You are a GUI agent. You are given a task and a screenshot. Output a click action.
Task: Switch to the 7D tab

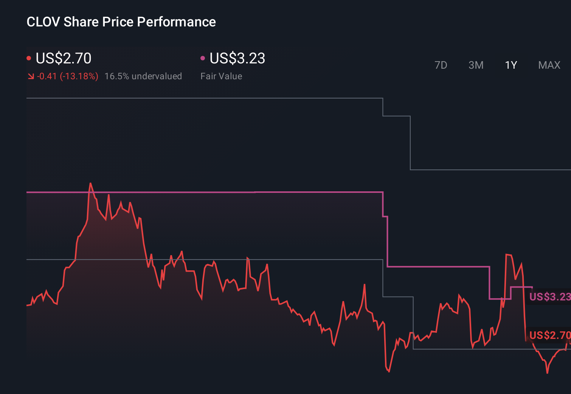point(441,65)
